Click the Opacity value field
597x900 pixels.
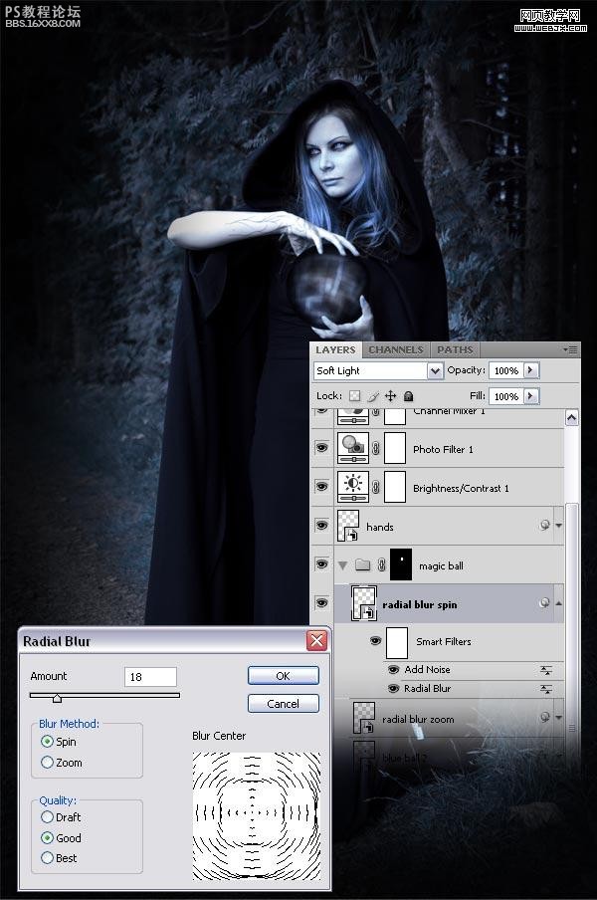pyautogui.click(x=506, y=370)
